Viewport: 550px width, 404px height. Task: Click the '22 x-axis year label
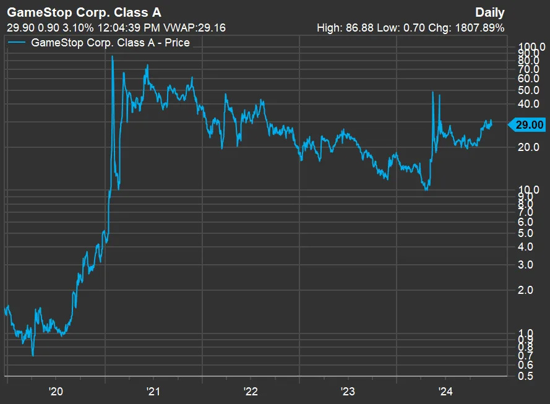pos(251,392)
